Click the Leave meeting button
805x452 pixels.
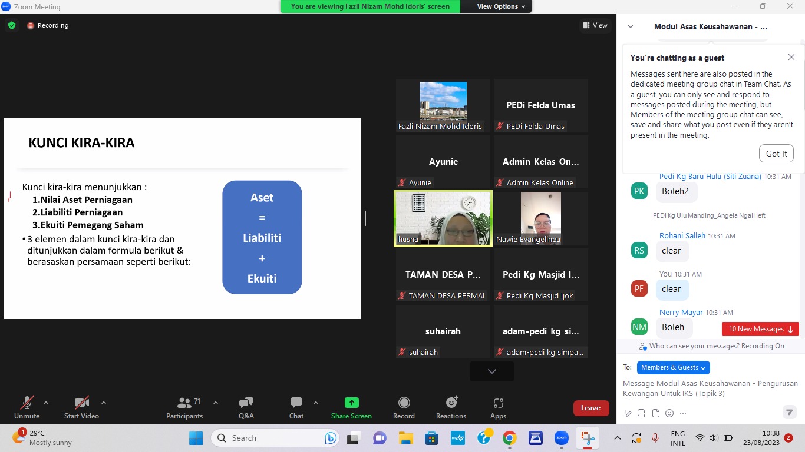[590, 408]
